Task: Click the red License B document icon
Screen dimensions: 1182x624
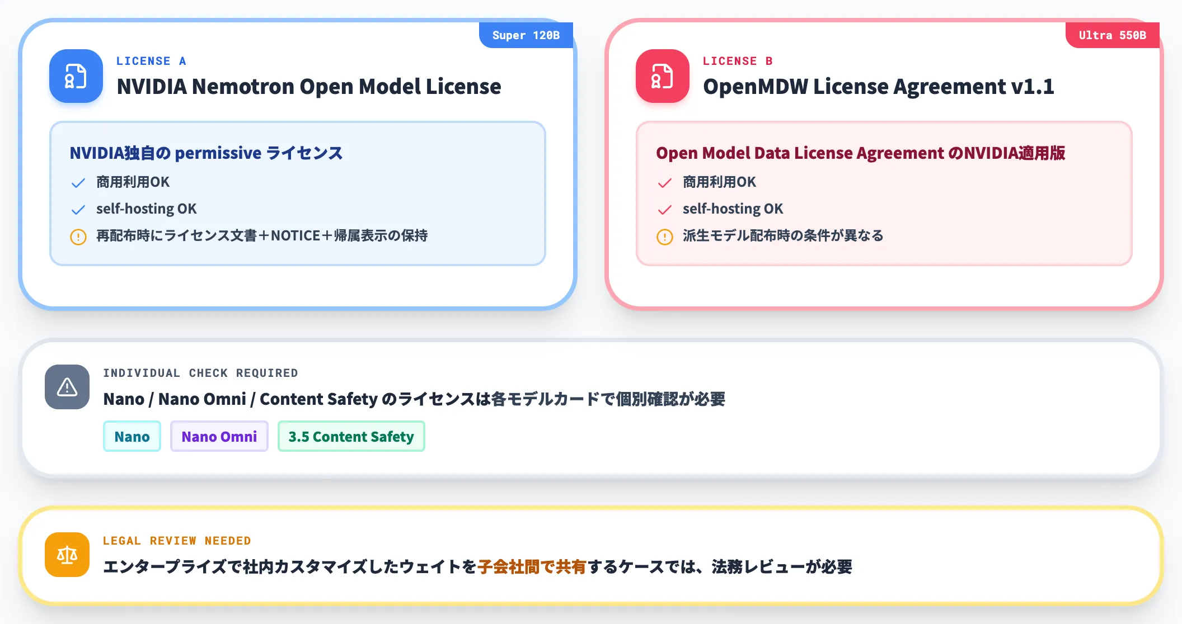Action: (663, 76)
